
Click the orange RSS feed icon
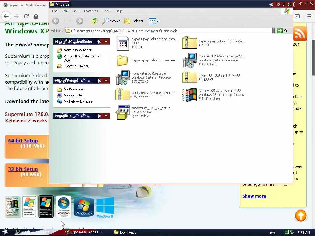point(300,34)
